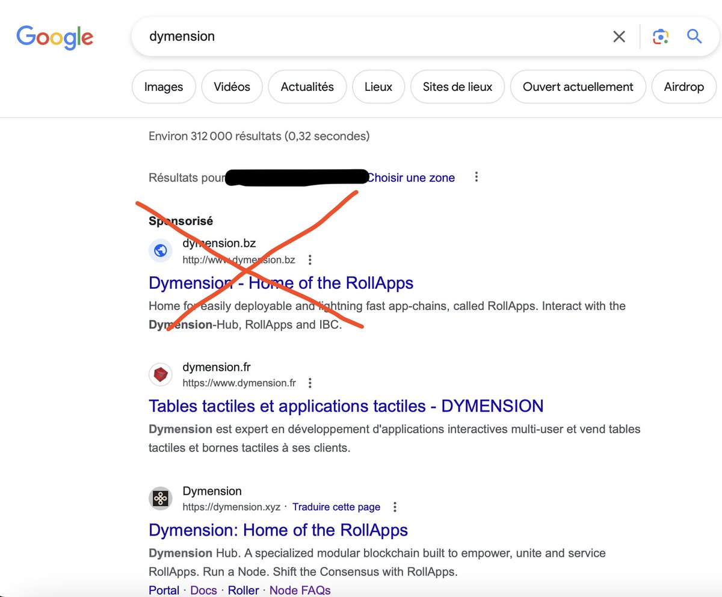Image resolution: width=722 pixels, height=597 pixels.
Task: Open Google Lens image search
Action: coord(661,37)
